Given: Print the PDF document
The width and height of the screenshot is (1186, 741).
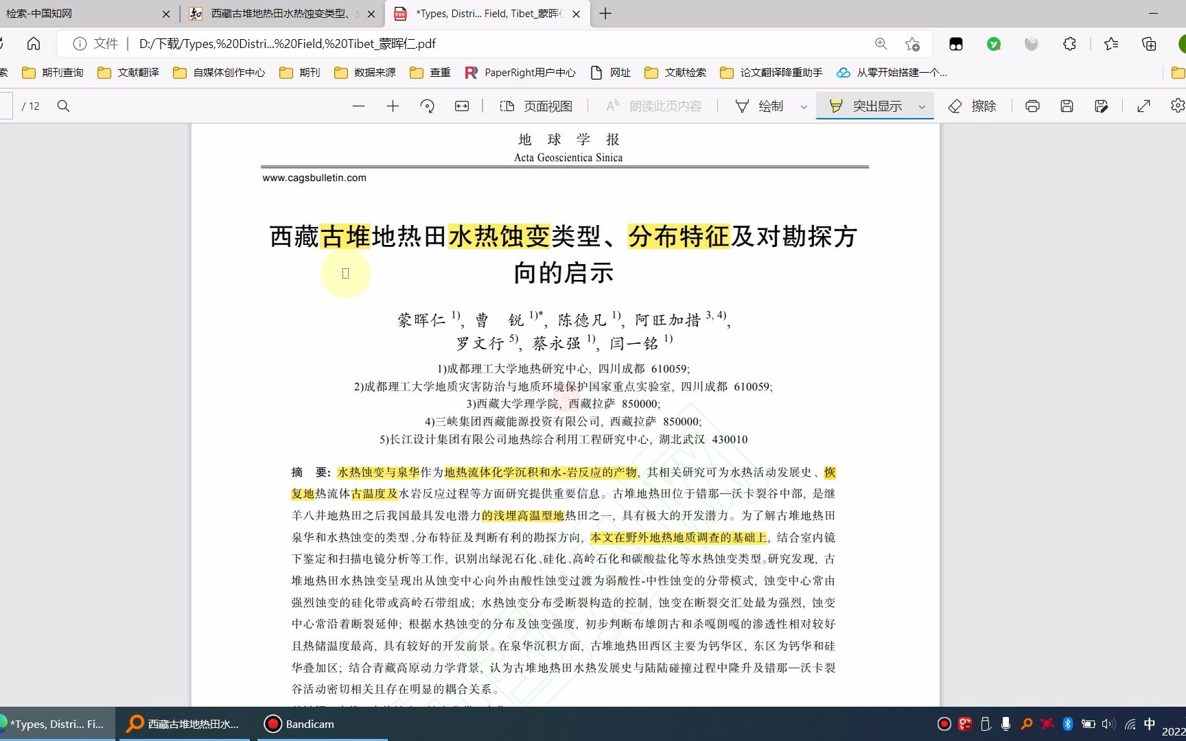Looking at the screenshot, I should click(1032, 106).
